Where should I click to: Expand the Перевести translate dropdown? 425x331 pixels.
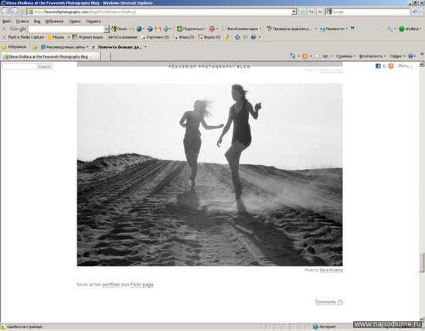pyautogui.click(x=347, y=29)
